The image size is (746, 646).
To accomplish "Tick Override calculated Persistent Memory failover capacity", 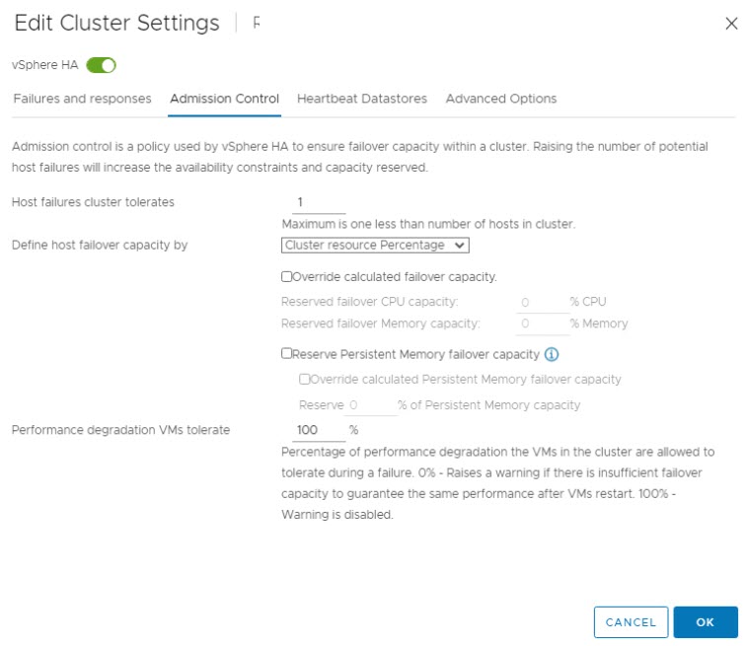I will pos(304,379).
